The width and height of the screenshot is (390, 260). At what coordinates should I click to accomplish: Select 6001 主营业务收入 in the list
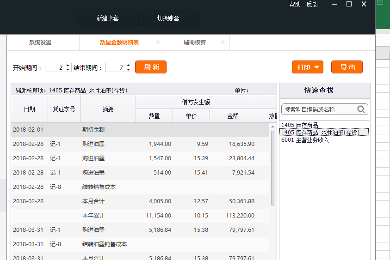305,139
